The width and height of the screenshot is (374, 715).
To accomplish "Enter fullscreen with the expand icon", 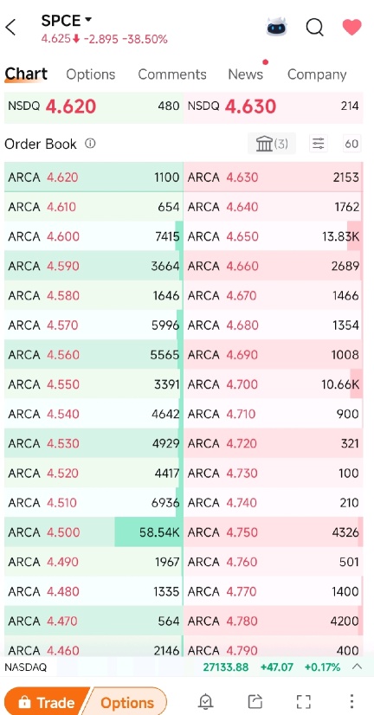I will point(304,701).
